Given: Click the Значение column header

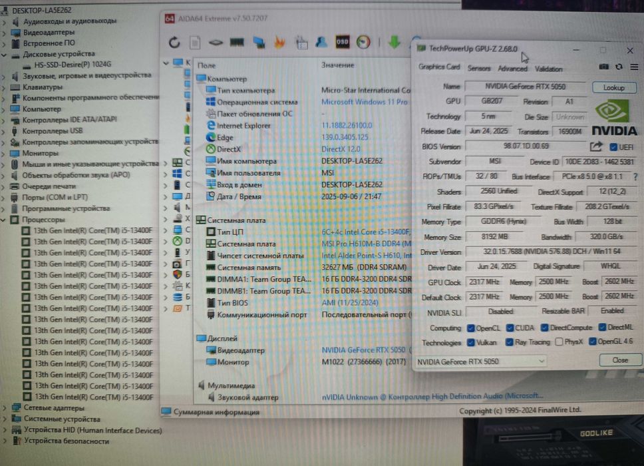Looking at the screenshot, I should (337, 65).
